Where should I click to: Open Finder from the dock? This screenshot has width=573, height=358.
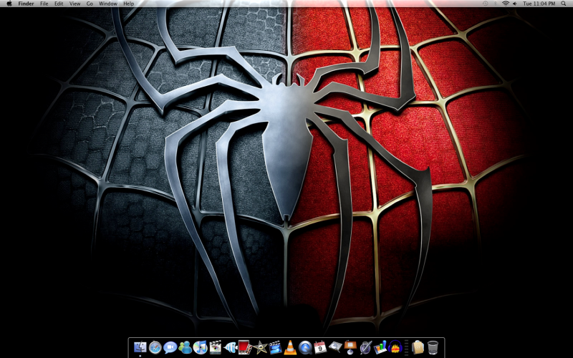[x=140, y=347]
